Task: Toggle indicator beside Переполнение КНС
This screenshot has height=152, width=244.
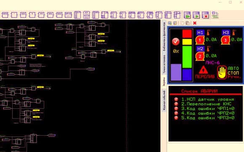Action: coord(176,104)
